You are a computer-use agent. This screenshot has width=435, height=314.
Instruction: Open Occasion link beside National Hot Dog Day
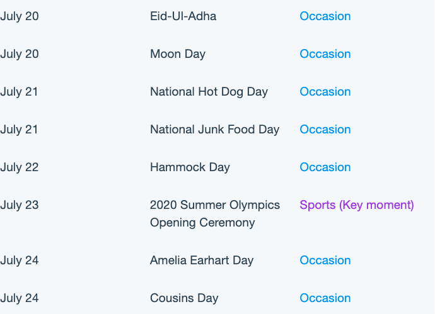point(325,92)
